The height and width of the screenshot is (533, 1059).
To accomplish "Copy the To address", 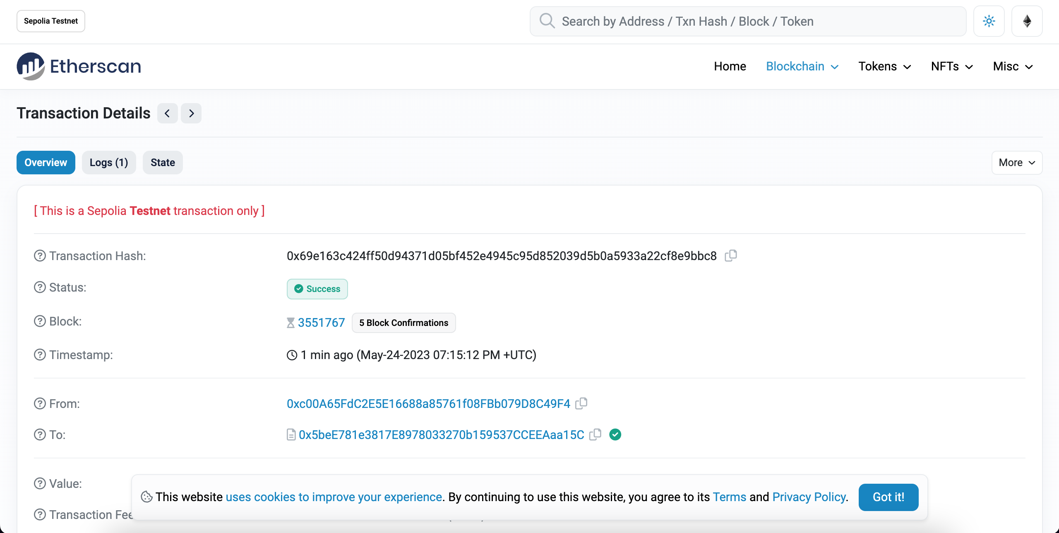I will [595, 434].
